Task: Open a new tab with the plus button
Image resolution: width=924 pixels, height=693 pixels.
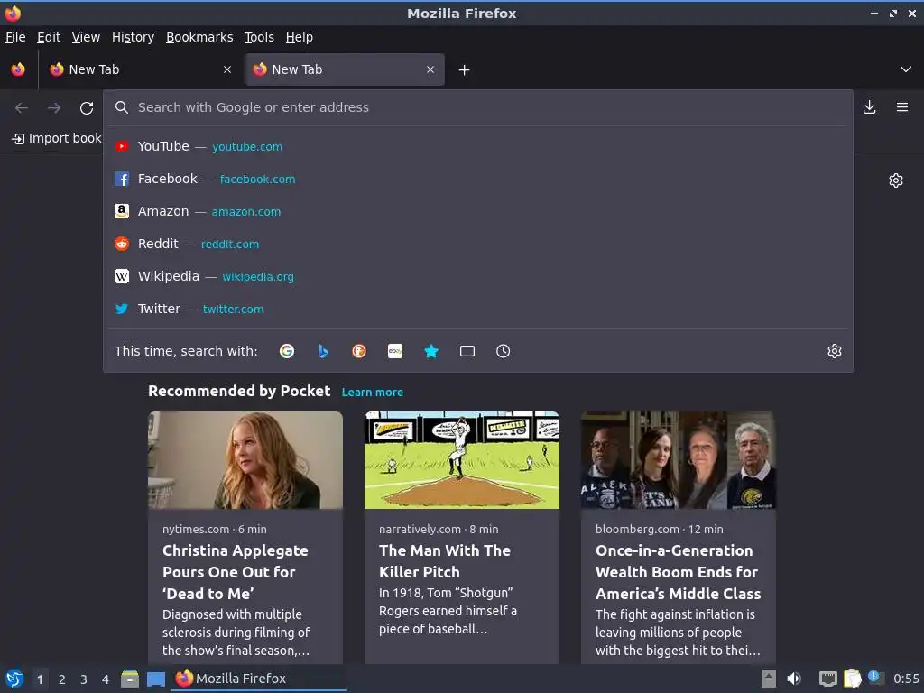Action: (x=465, y=70)
